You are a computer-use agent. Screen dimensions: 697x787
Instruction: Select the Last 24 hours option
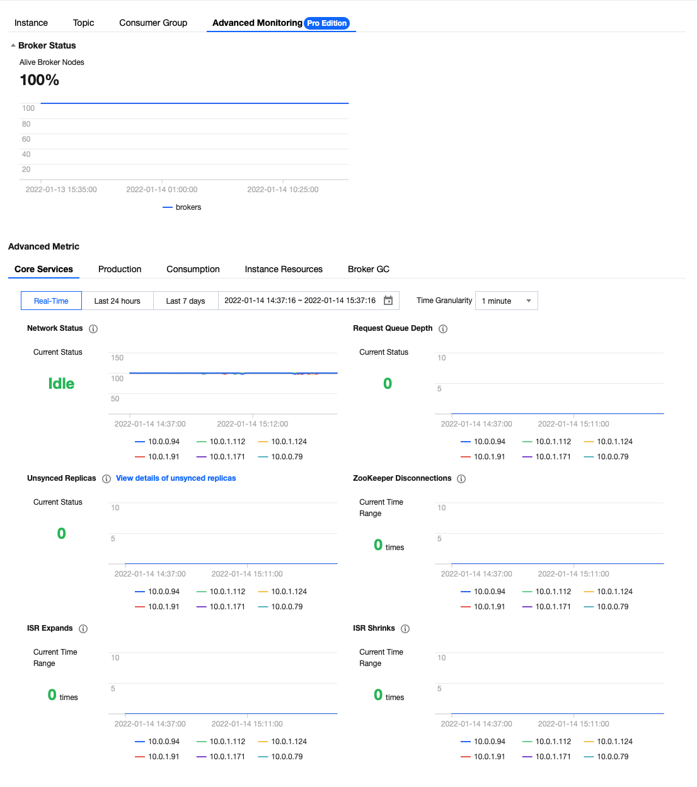117,301
